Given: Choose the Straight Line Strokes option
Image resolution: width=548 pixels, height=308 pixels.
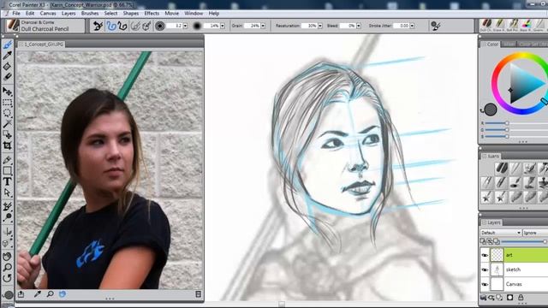Looking at the screenshot, I should tap(122, 26).
